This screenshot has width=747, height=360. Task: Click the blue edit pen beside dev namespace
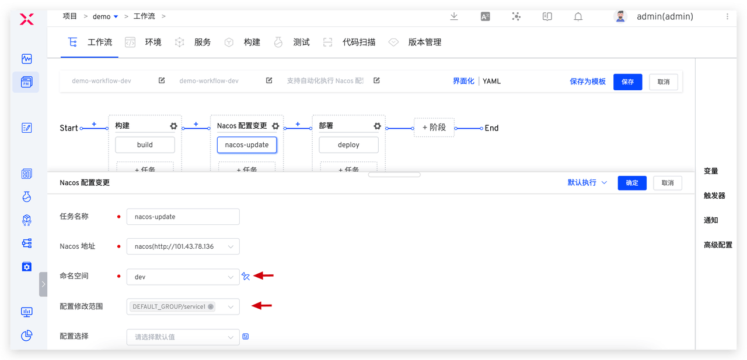(246, 276)
